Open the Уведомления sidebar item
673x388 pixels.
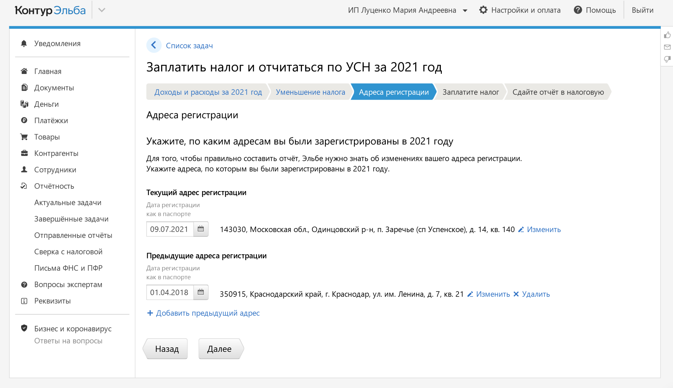(57, 43)
